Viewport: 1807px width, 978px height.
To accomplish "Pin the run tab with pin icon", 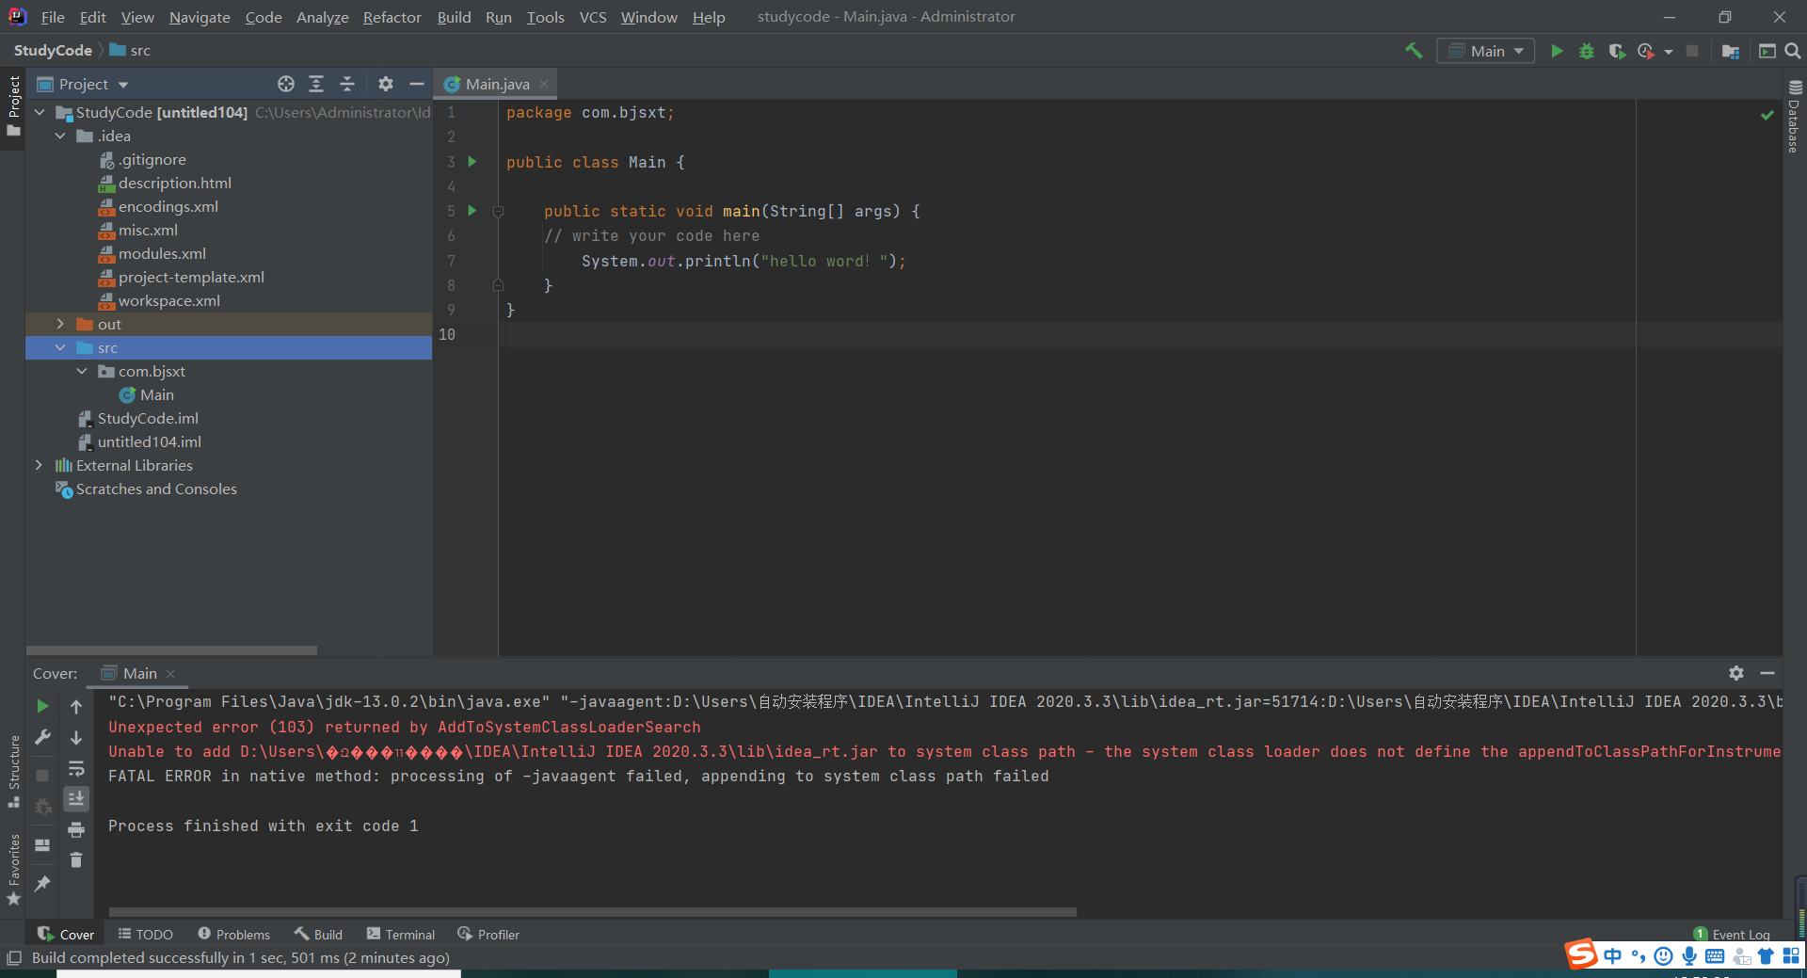I will tap(42, 883).
